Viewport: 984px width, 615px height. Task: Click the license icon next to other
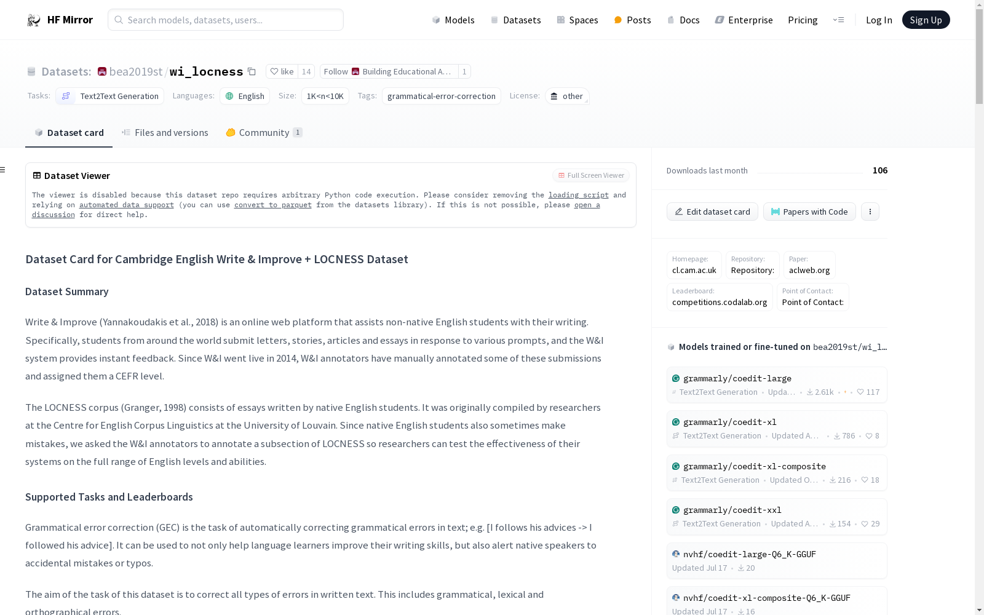click(554, 96)
